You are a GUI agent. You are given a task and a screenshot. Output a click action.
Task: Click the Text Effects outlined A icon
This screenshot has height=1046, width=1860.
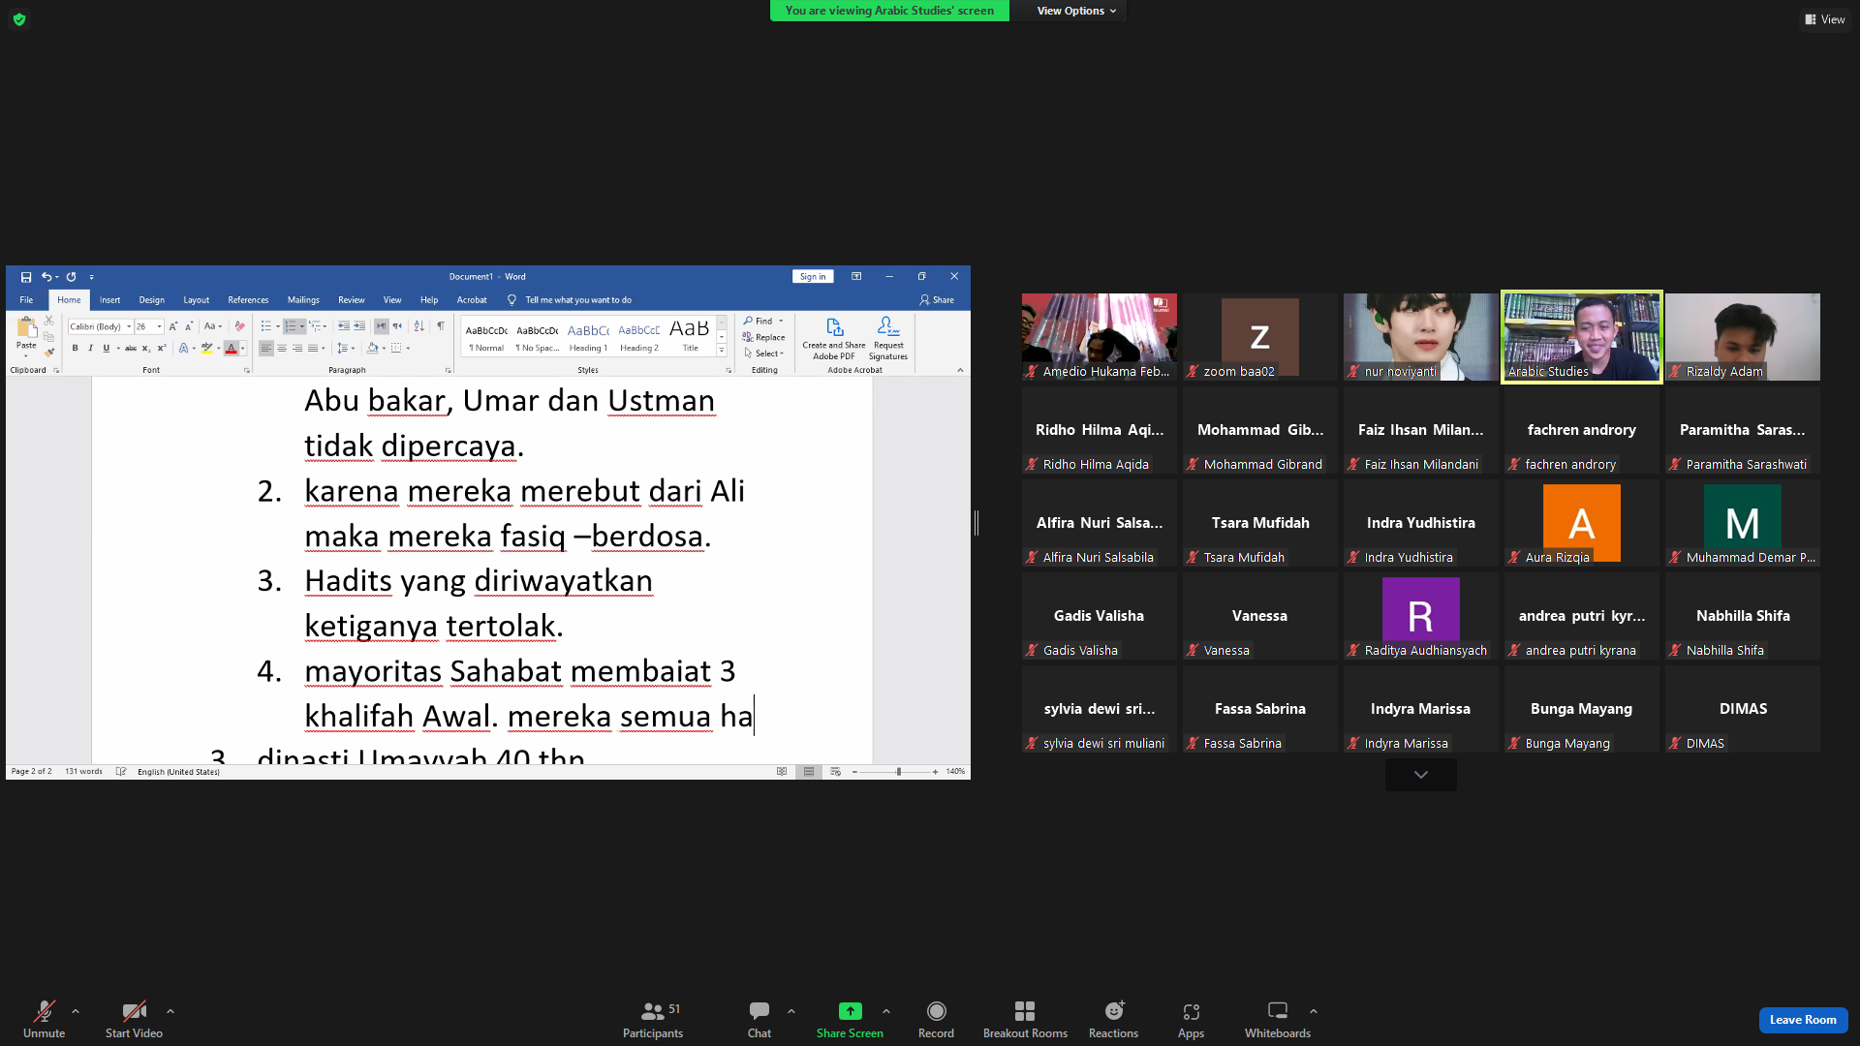[x=183, y=349]
